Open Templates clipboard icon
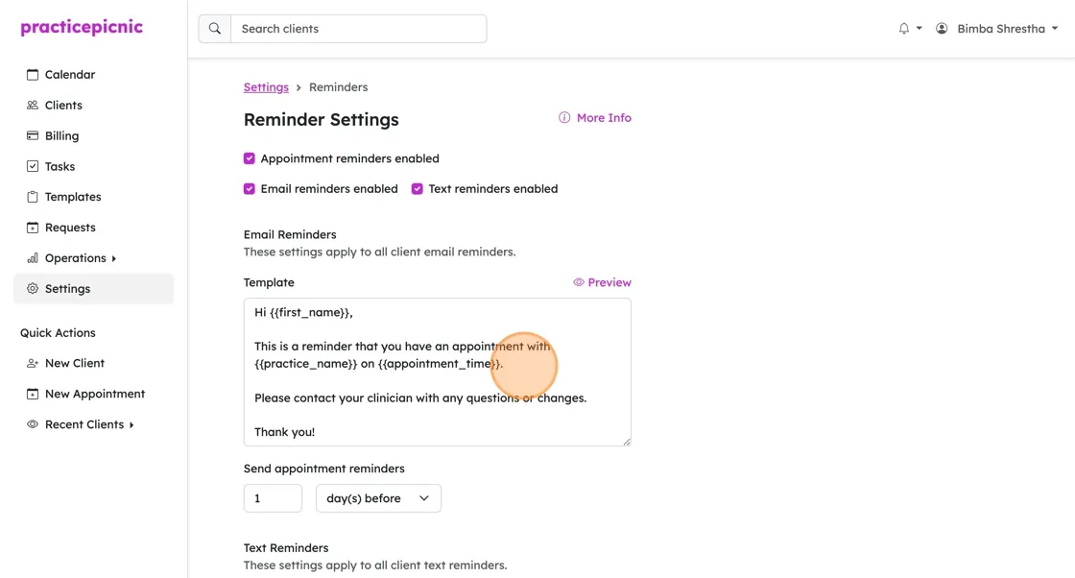Viewport: 1075px width, 578px height. [33, 197]
